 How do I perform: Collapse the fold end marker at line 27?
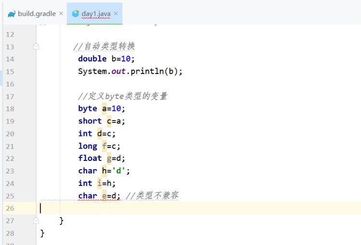pyautogui.click(x=36, y=220)
